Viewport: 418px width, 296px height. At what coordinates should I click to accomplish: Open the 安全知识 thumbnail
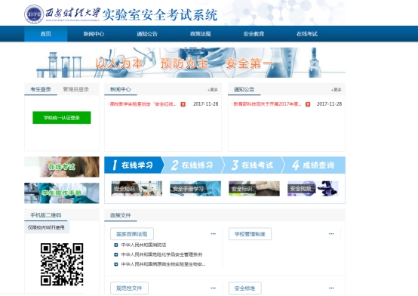[137, 189]
